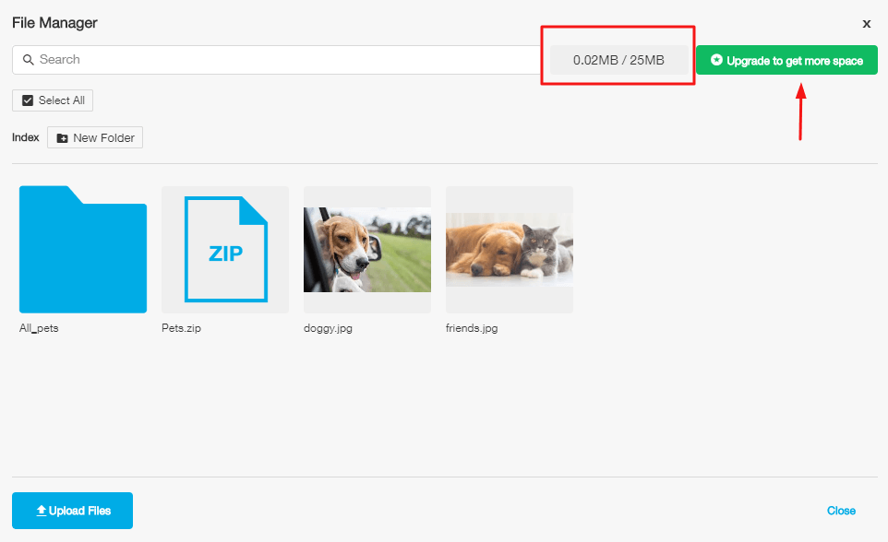Click the magnifier search icon
Screen dimensions: 888x542
coord(28,59)
